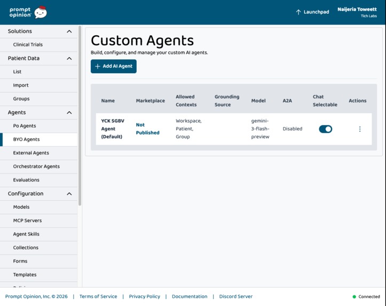This screenshot has height=306, width=386.
Task: Click the green Connected status dot
Action: [x=355, y=296]
